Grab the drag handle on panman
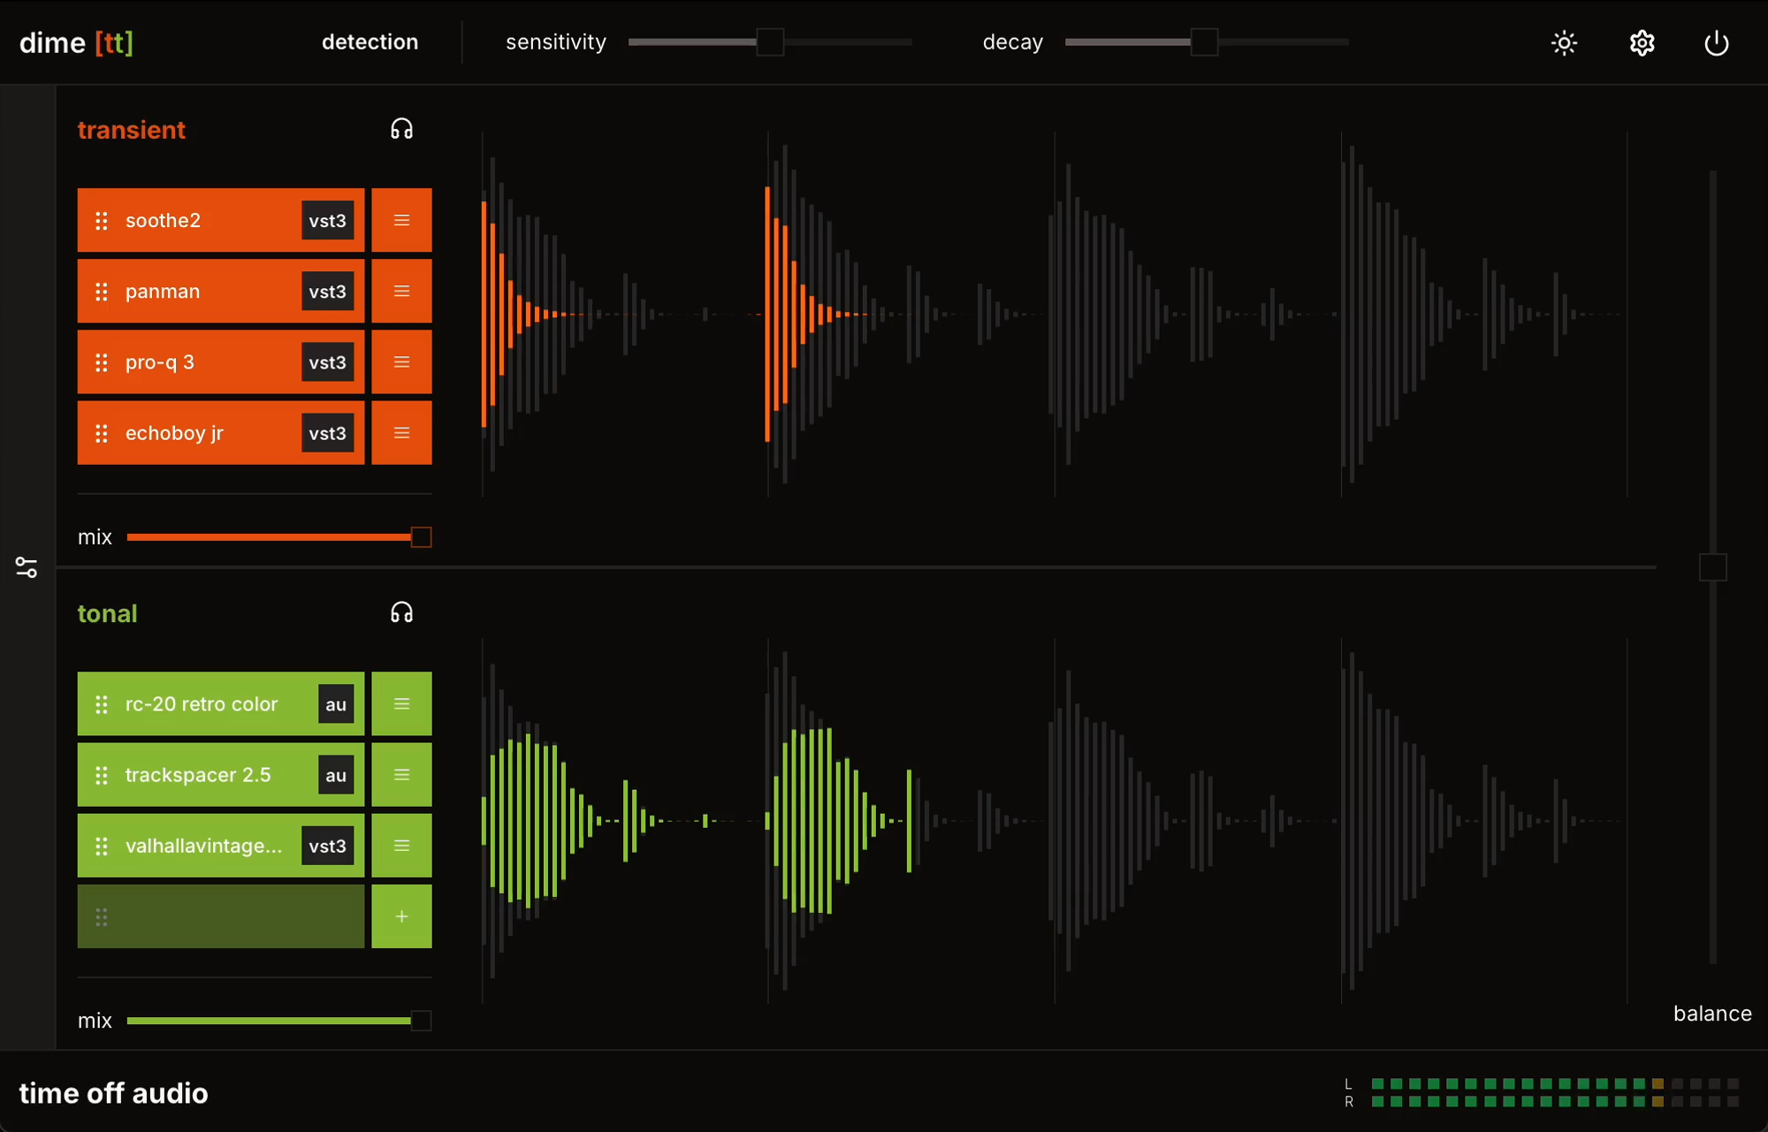Screen dimensions: 1768x1132 click(102, 291)
